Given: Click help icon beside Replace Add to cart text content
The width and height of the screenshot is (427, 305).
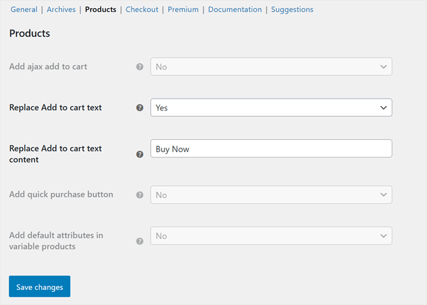Looking at the screenshot, I should 140,154.
